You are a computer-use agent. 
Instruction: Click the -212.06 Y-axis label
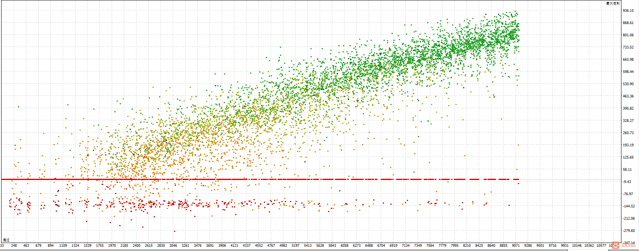coord(629,219)
